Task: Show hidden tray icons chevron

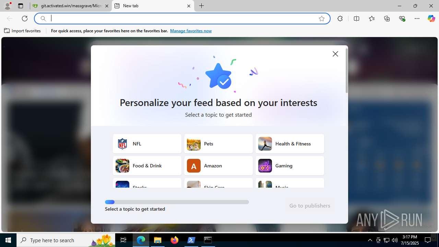Action: [x=370, y=240]
